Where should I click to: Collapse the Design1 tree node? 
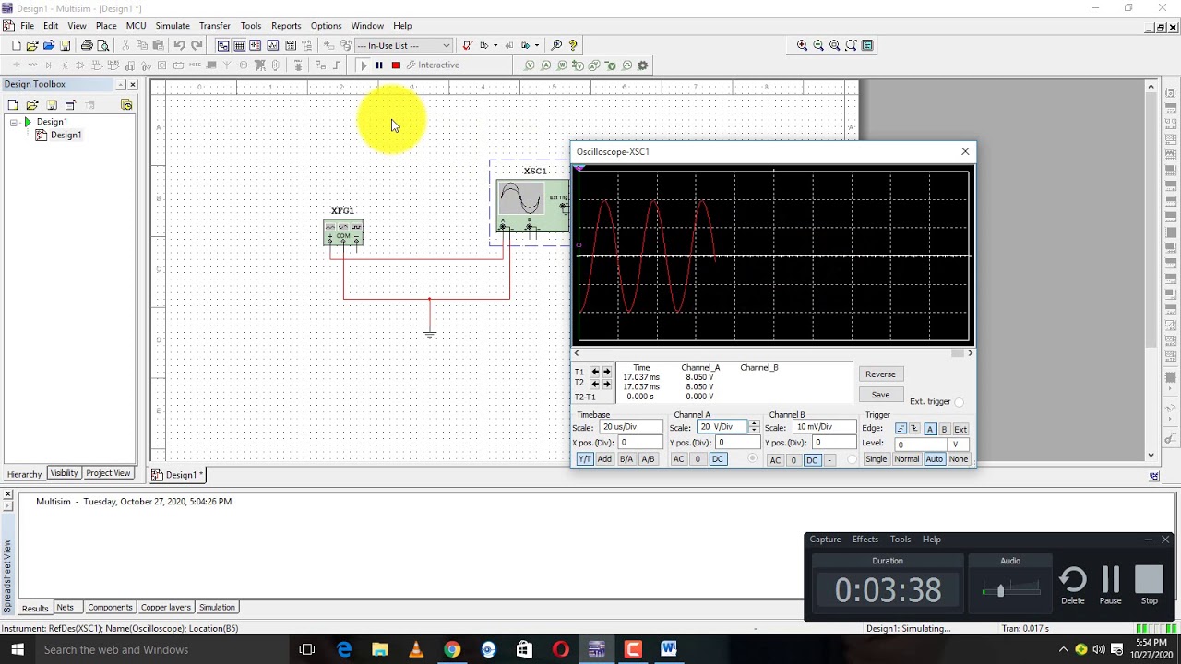(x=14, y=122)
